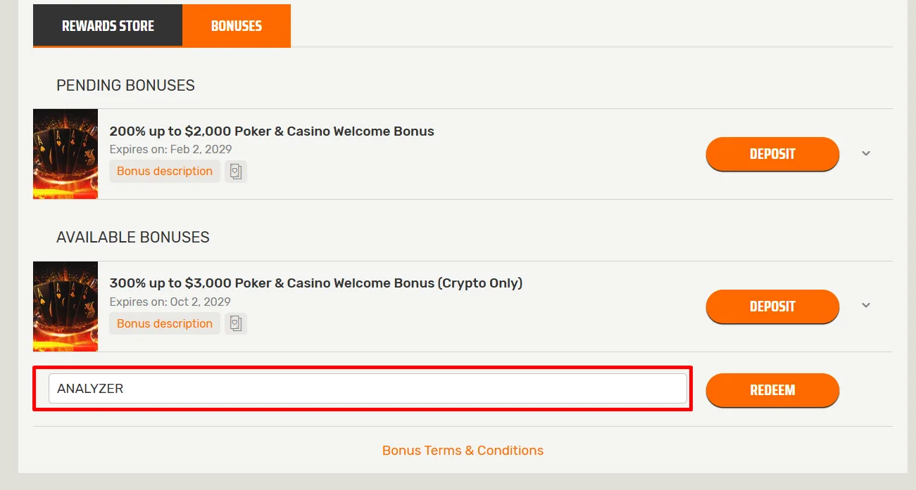
Task: Open Bonus description for the pending 200% bonus
Action: [165, 172]
